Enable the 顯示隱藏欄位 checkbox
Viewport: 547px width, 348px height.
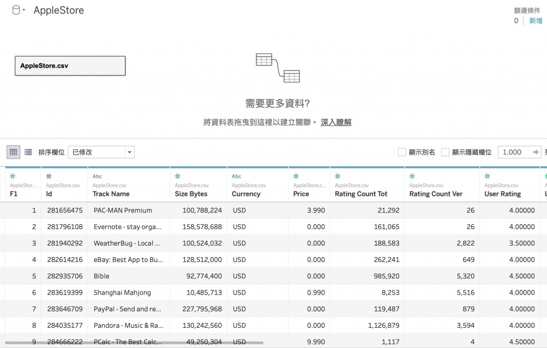(x=445, y=152)
